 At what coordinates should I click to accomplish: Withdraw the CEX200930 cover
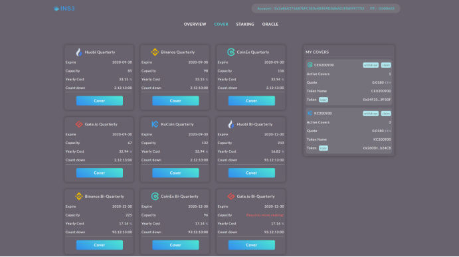pyautogui.click(x=371, y=65)
